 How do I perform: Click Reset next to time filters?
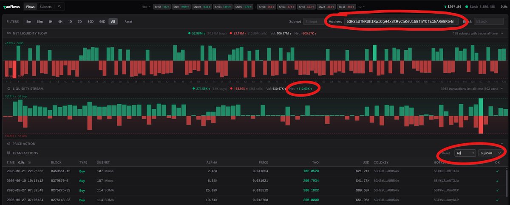tap(127, 21)
